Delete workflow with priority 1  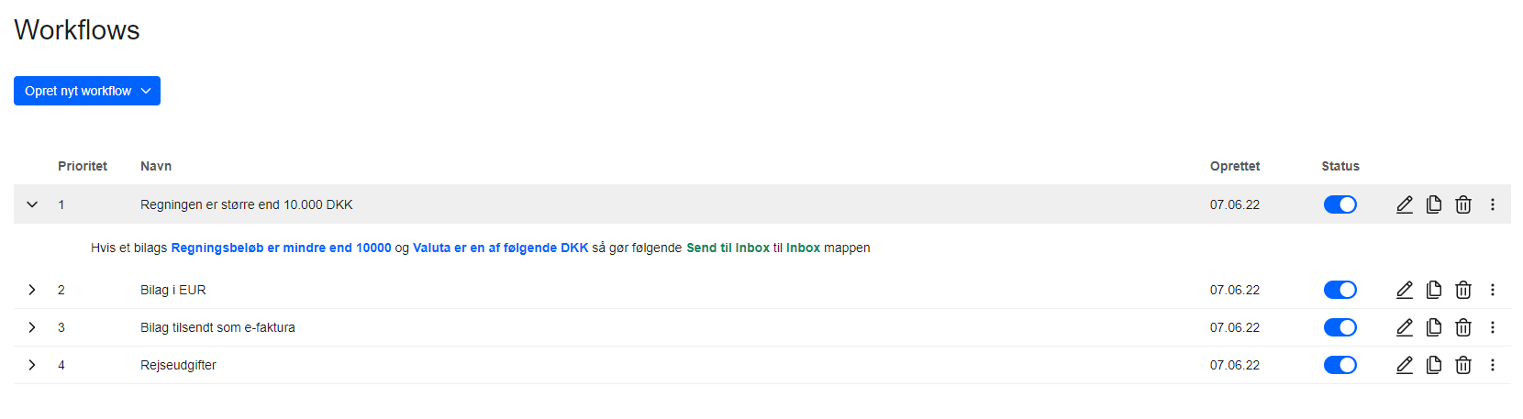[1463, 204]
